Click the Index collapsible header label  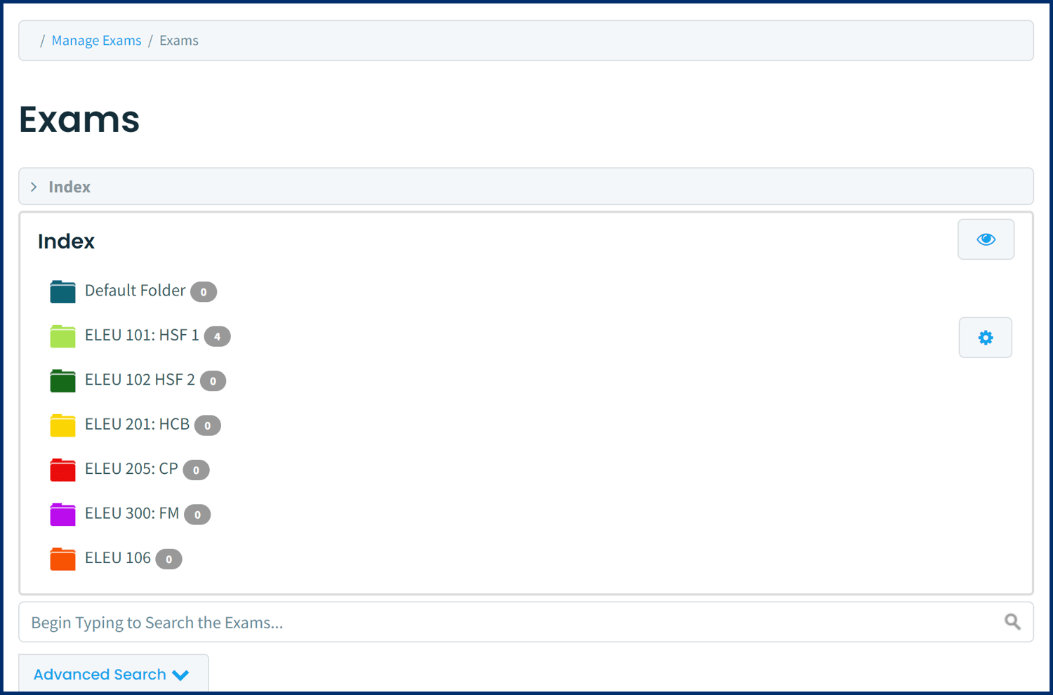69,187
